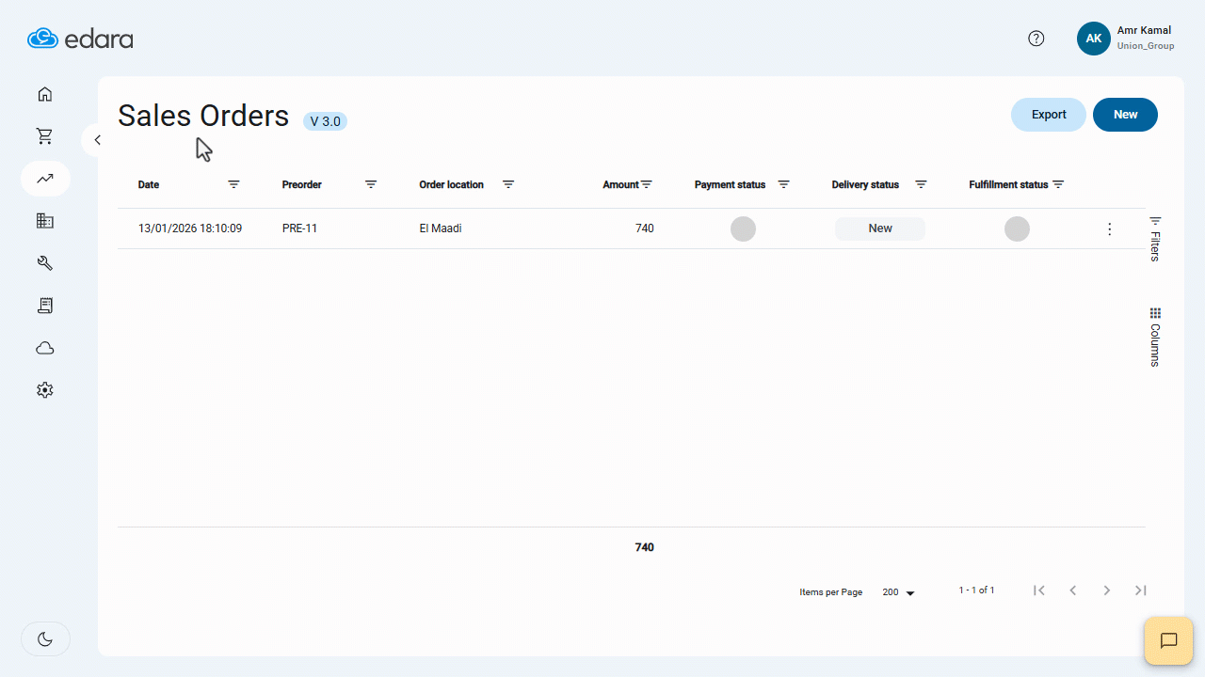
Task: Click the cloud sync icon
Action: point(44,347)
